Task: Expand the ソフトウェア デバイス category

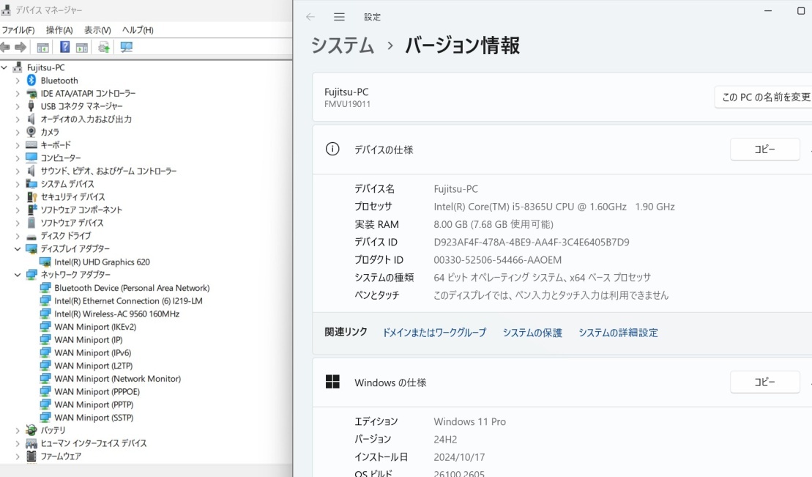Action: click(18, 223)
